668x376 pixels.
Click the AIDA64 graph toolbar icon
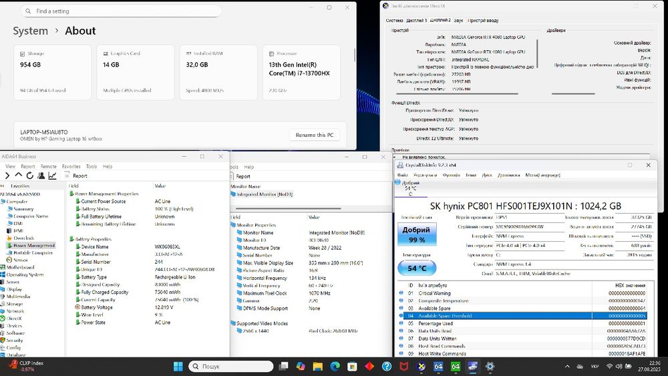point(52,176)
